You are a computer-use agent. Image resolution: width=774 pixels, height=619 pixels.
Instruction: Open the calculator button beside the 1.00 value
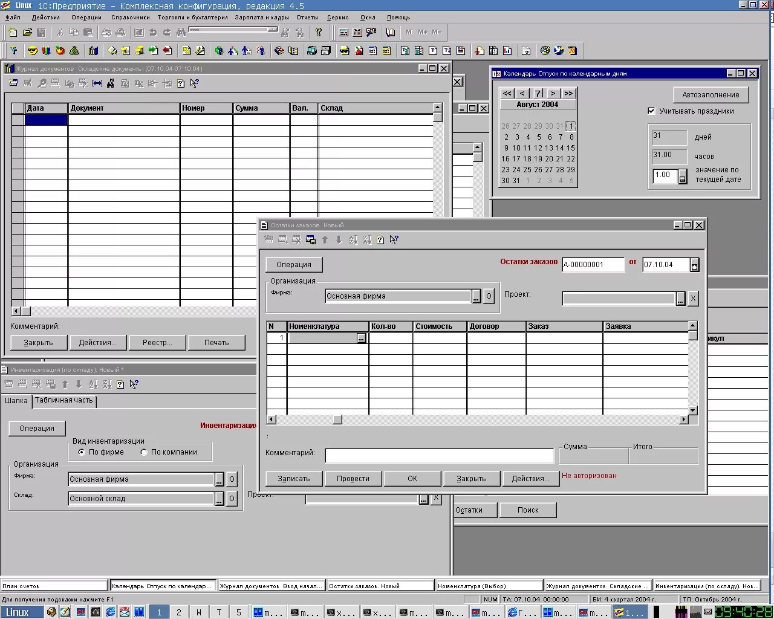[x=683, y=177]
